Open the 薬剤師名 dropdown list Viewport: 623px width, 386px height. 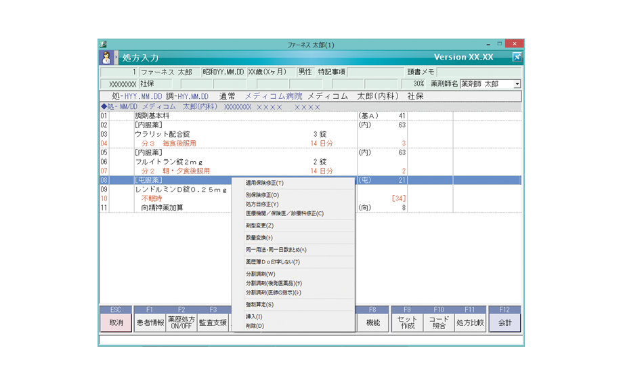(517, 84)
